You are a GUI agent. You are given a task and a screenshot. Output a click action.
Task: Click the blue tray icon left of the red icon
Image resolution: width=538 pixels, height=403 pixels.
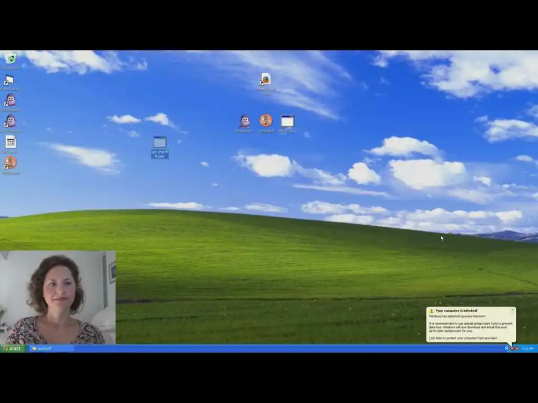coord(506,348)
